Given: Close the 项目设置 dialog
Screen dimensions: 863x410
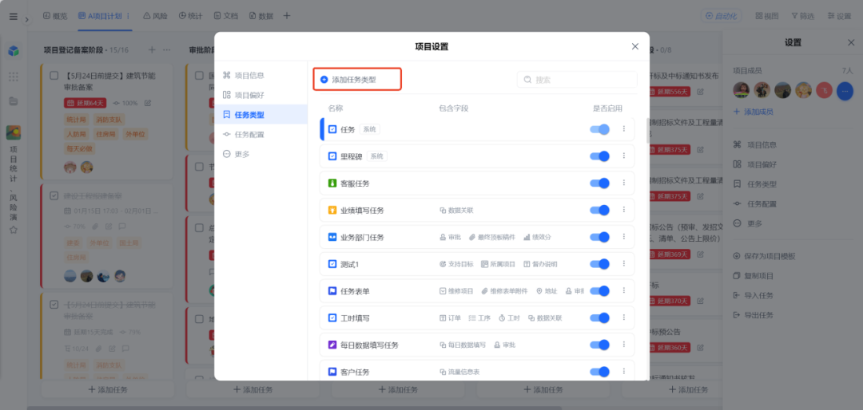Looking at the screenshot, I should point(635,46).
